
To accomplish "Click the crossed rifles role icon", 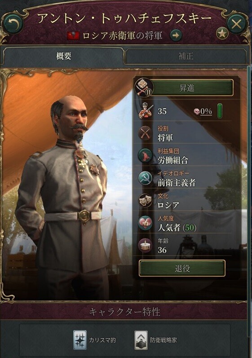I will (145, 133).
